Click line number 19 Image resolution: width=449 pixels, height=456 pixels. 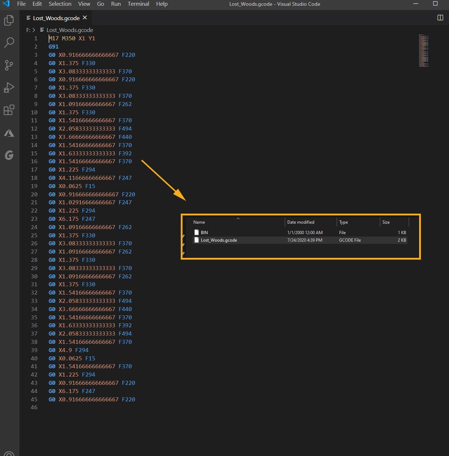click(x=34, y=186)
